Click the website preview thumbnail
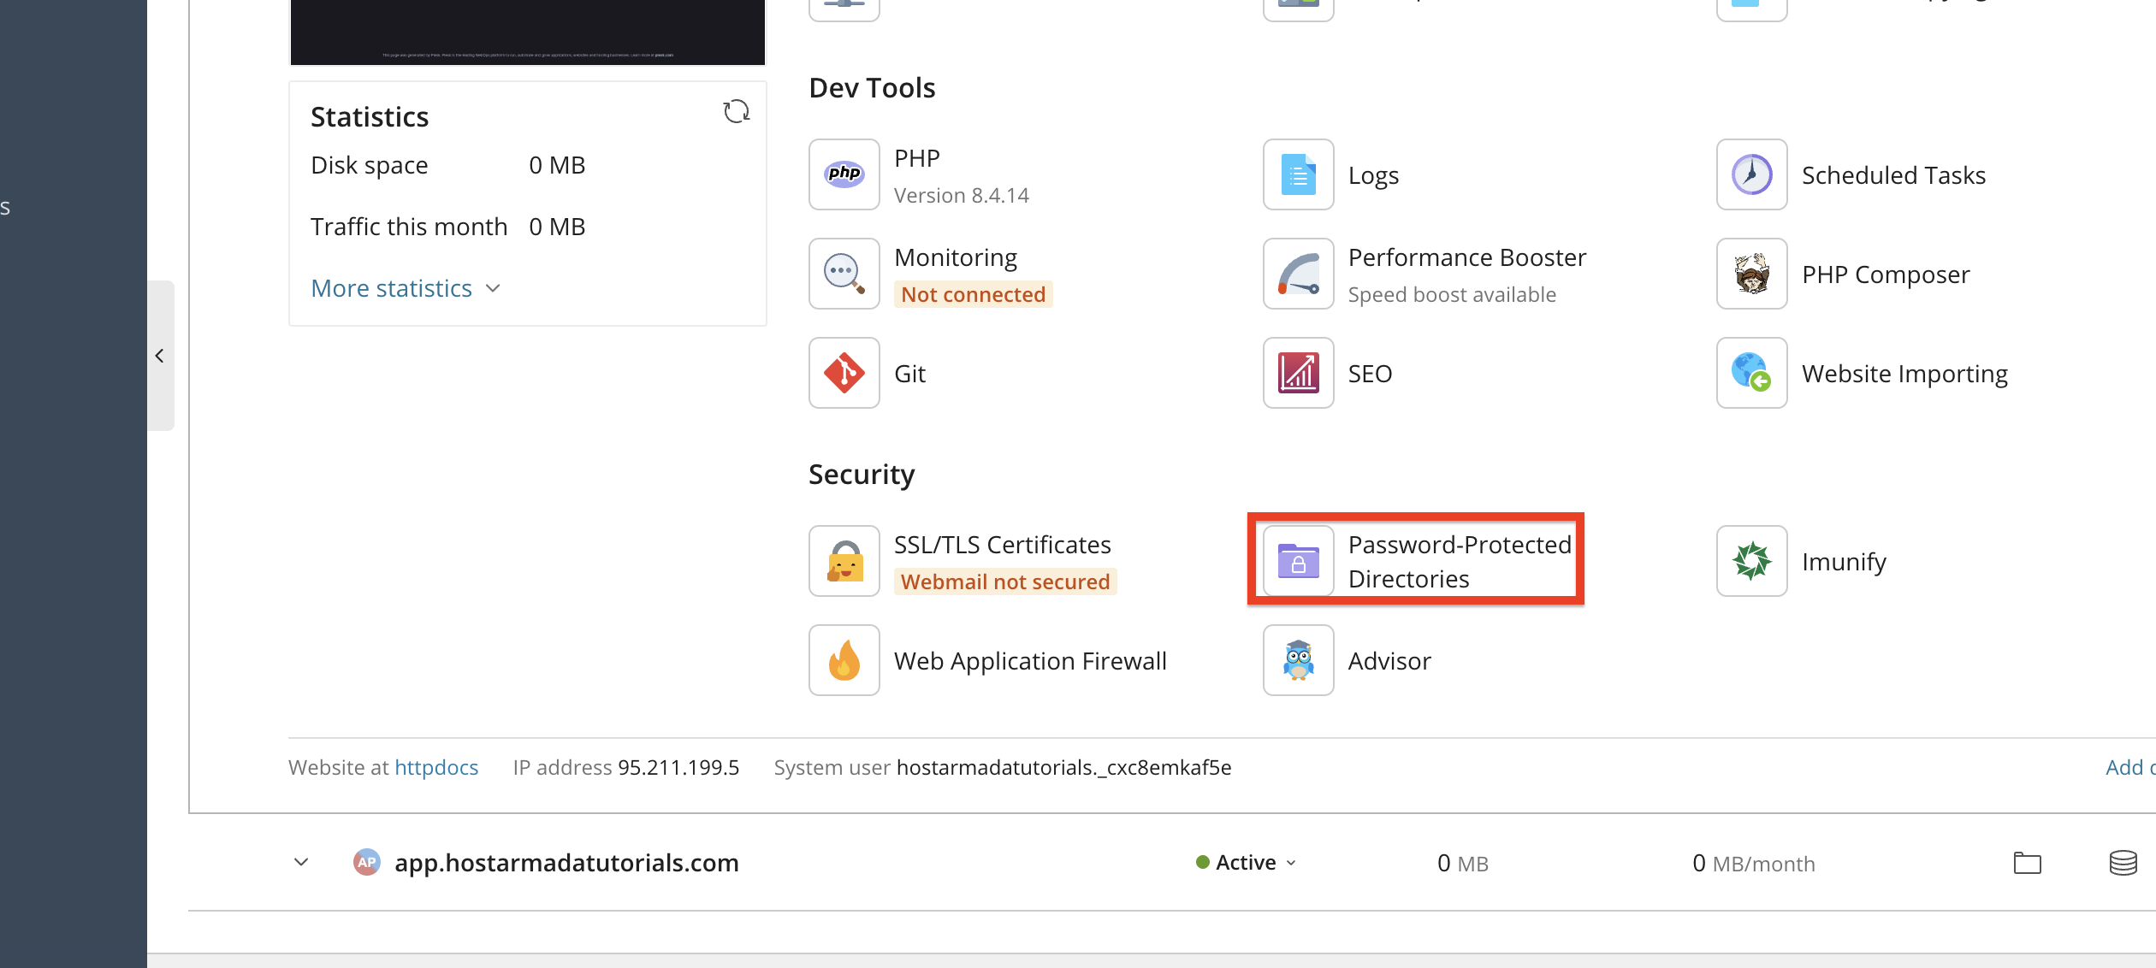2156x968 pixels. point(528,32)
